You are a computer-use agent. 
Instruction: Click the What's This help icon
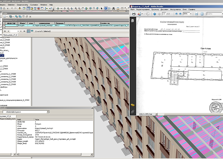pyautogui.click(x=51, y=9)
